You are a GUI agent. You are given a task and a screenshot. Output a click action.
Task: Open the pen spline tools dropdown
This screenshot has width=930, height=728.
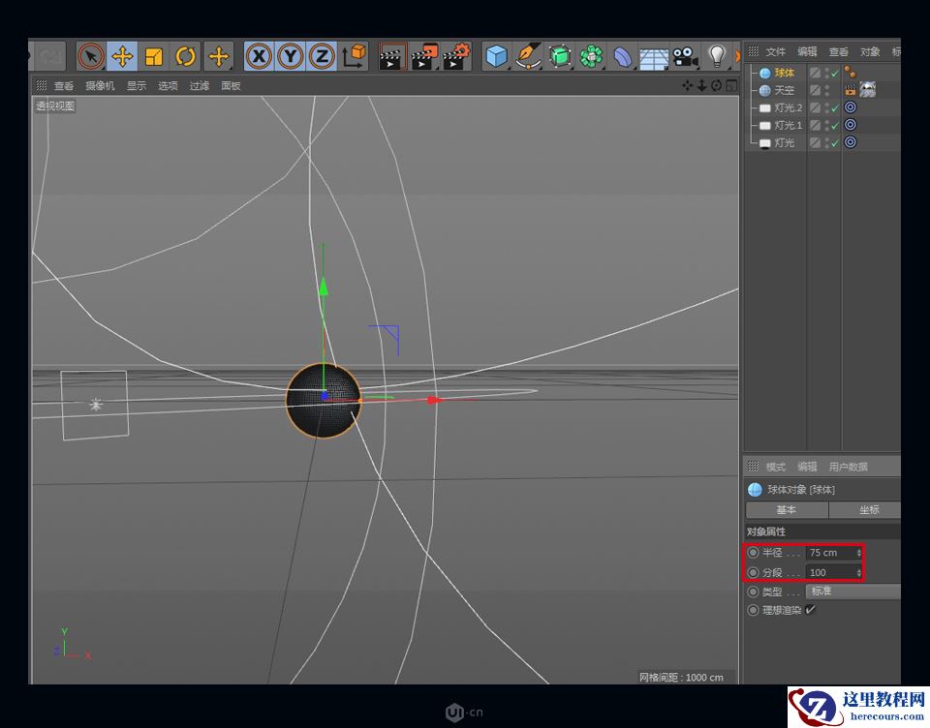click(527, 57)
